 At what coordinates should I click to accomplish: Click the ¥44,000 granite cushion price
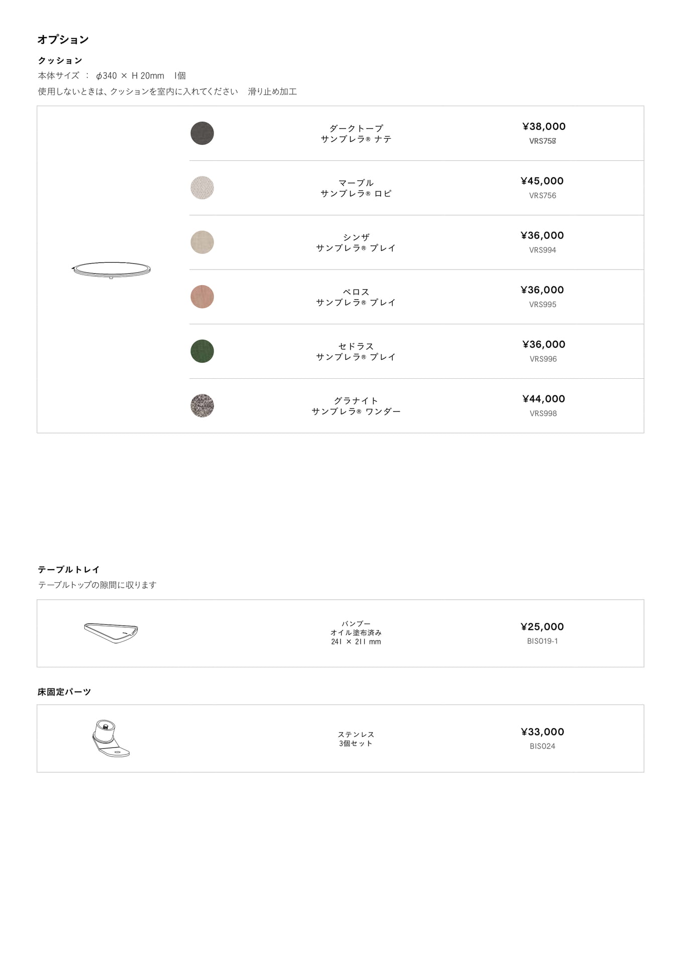[544, 399]
